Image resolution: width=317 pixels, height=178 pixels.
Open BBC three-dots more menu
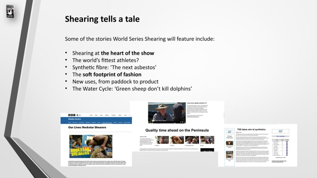(x=129, y=115)
